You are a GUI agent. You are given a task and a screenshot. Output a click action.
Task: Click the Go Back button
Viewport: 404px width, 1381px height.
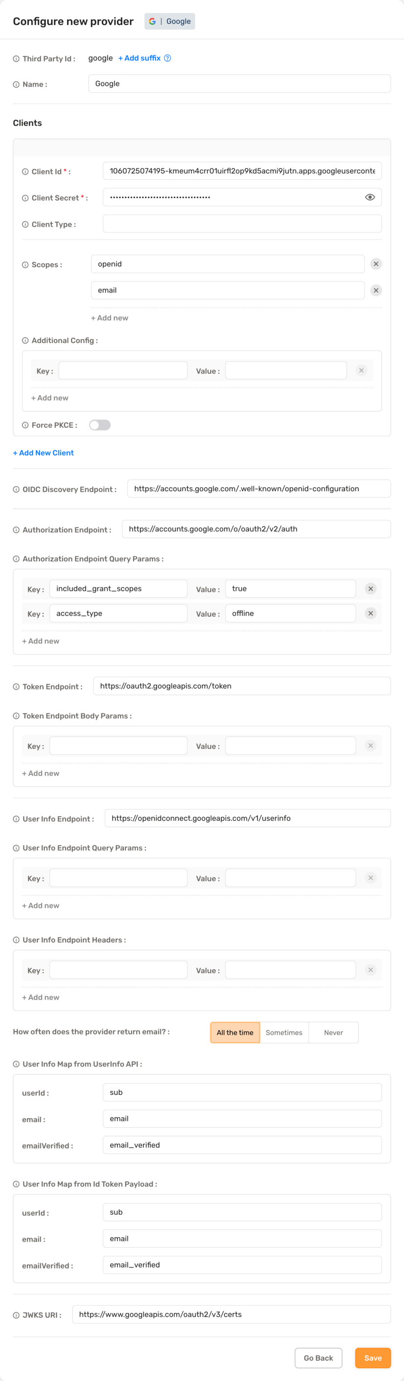(318, 1358)
